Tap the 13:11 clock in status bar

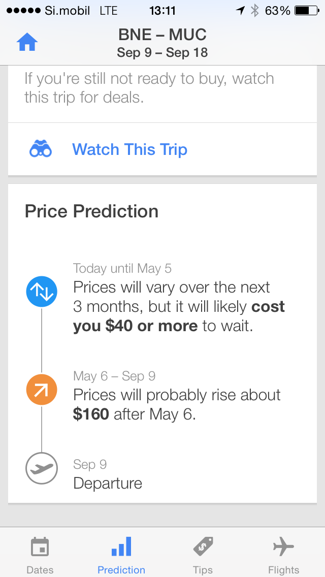[x=162, y=11]
